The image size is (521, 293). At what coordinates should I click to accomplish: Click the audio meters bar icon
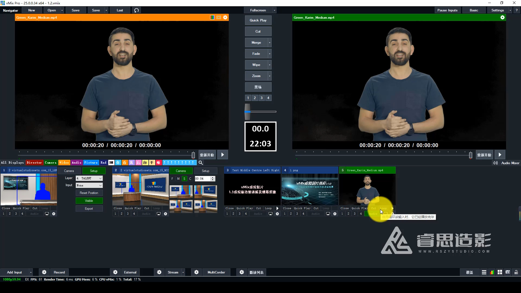point(492,272)
